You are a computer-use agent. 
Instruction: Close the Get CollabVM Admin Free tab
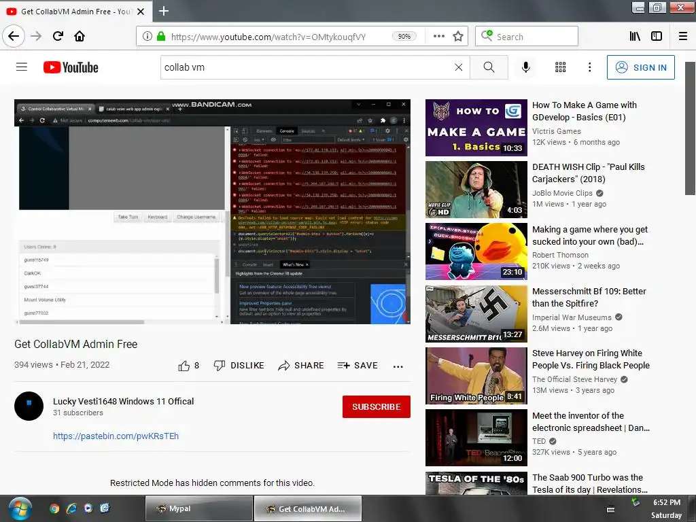click(141, 12)
